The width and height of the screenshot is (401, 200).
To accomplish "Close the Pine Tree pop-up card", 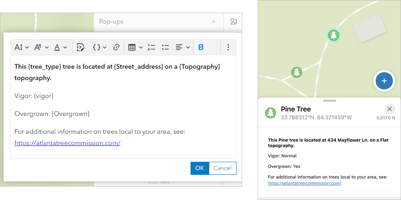I will point(390,109).
